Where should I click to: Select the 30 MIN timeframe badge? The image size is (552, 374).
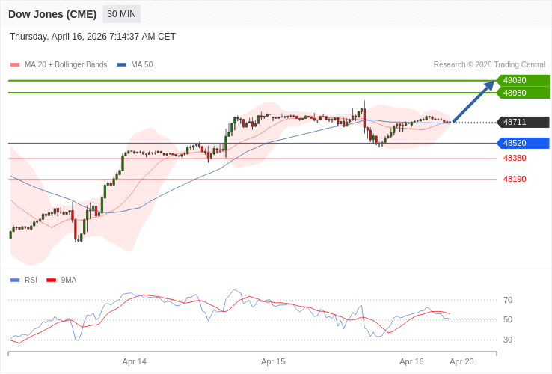(x=121, y=14)
